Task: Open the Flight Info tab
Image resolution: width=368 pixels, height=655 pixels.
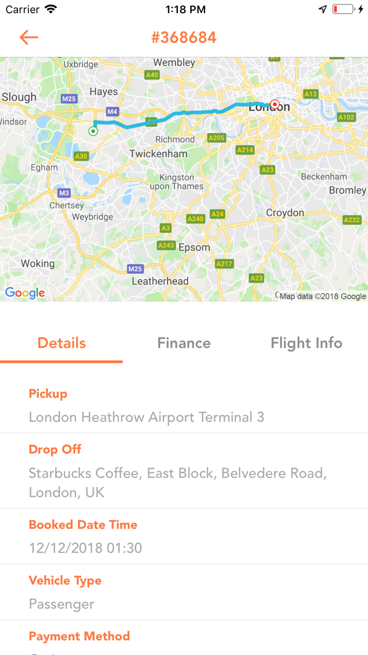Action: tap(306, 343)
